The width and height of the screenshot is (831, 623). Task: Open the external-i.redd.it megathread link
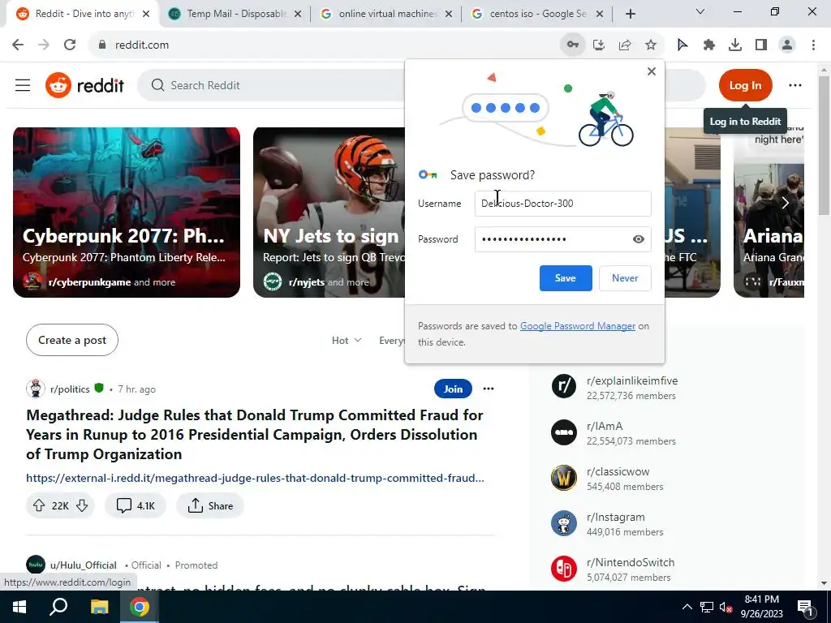click(255, 478)
